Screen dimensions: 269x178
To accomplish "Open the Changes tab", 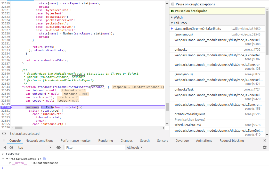I will point(126,140).
